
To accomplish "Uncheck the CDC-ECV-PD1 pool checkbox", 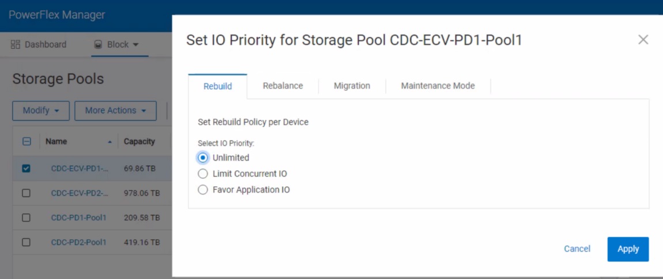I will (27, 169).
